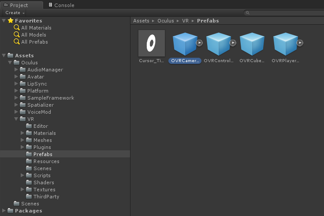The height and width of the screenshot is (216, 324).
Task: Click the Textures folder icon
Action: [x=29, y=190]
